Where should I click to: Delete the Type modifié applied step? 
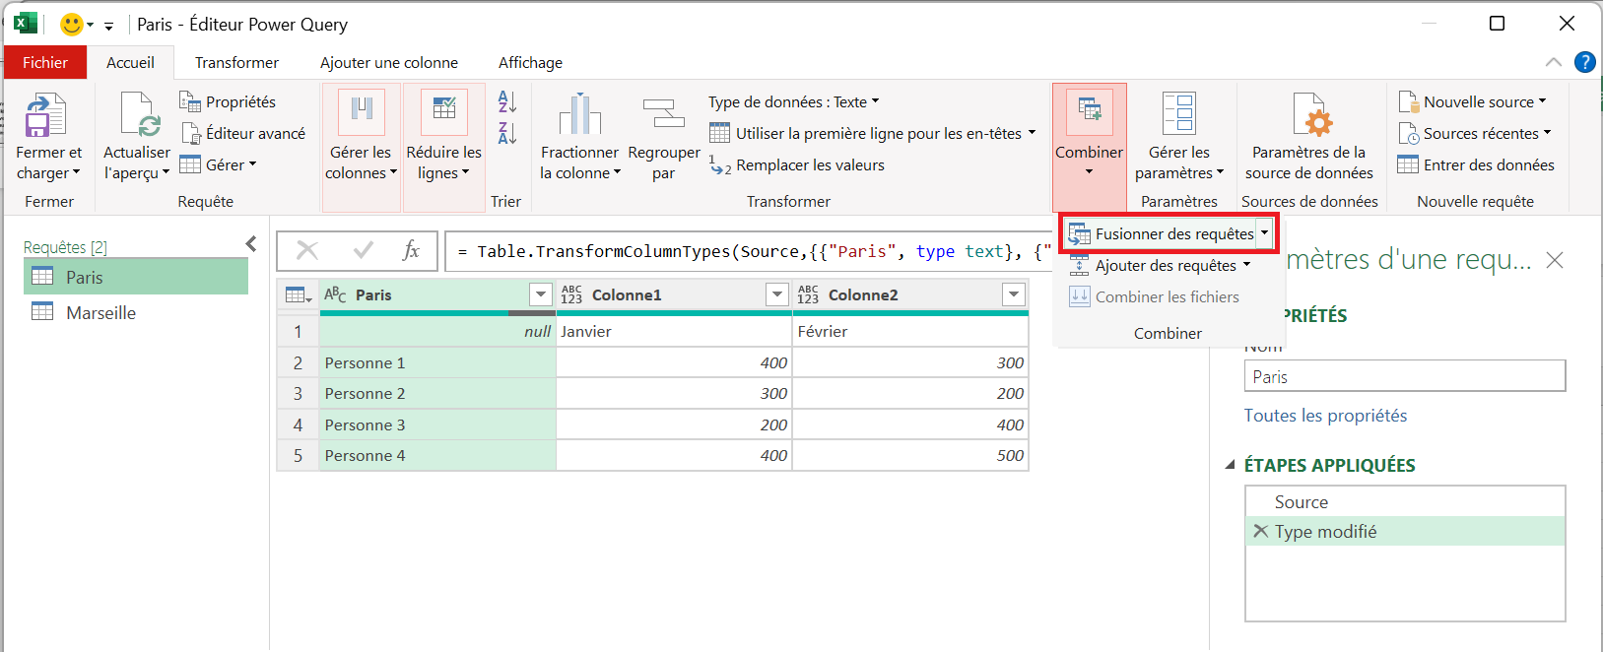(1260, 532)
